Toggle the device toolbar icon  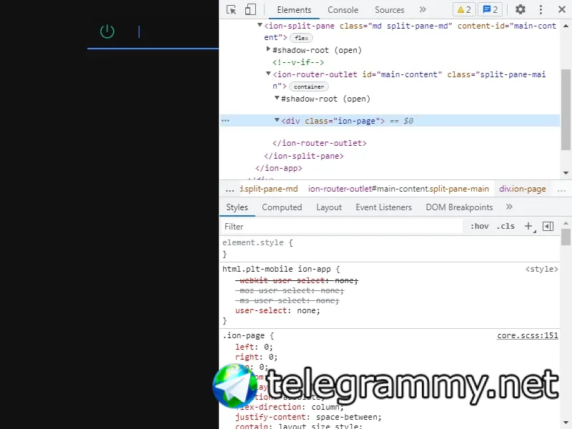coord(250,9)
